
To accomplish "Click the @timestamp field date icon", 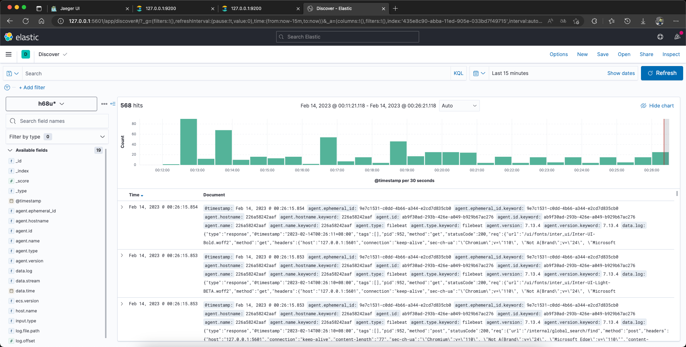I will (11, 201).
